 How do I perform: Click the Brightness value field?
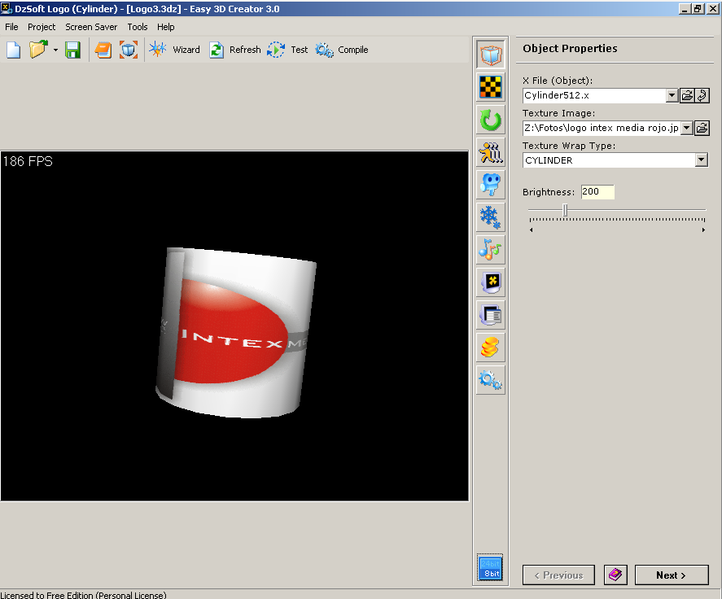[597, 191]
